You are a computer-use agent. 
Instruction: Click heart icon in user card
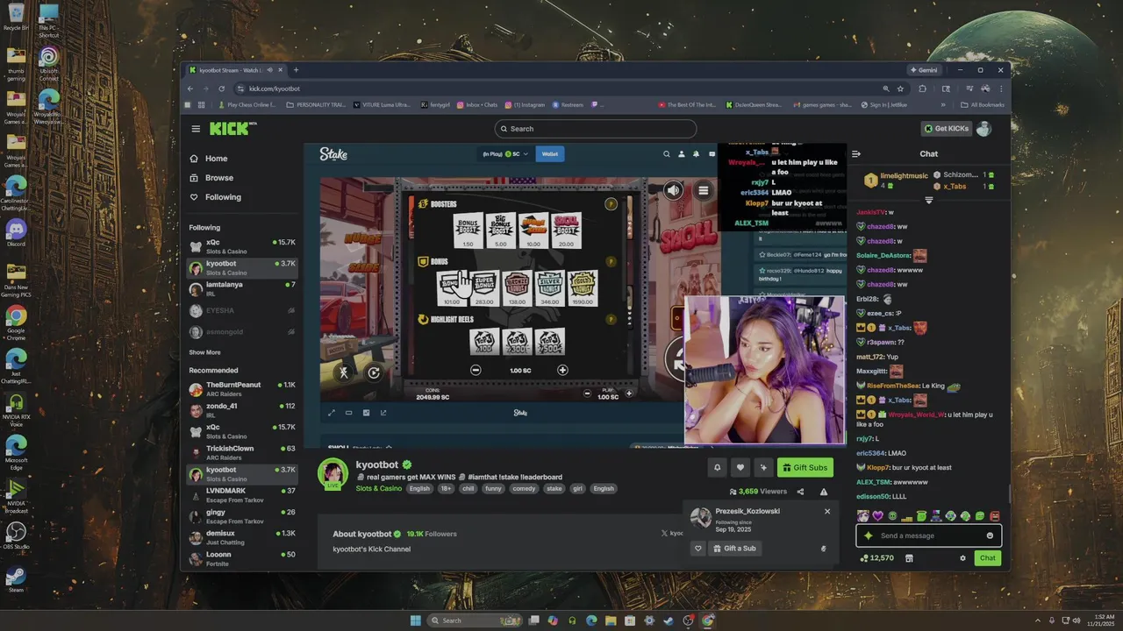698,549
